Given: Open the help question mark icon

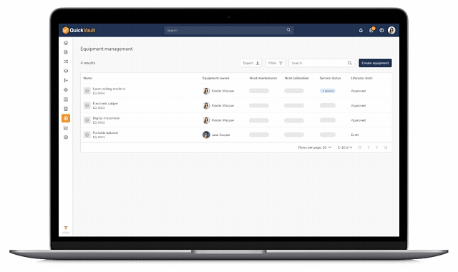Looking at the screenshot, I should pyautogui.click(x=381, y=30).
